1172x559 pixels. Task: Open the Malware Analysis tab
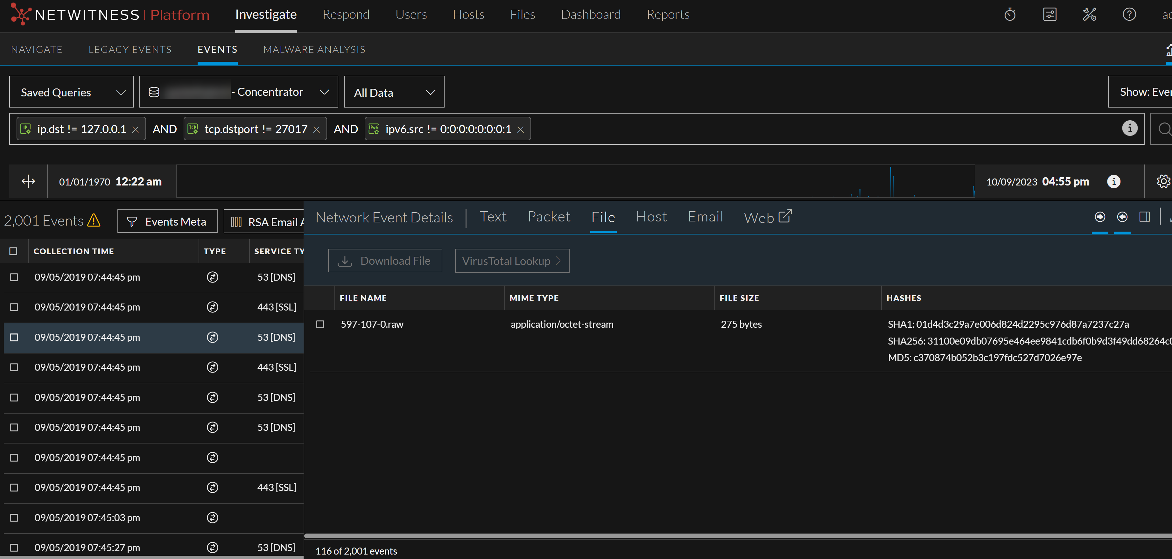[x=314, y=50]
